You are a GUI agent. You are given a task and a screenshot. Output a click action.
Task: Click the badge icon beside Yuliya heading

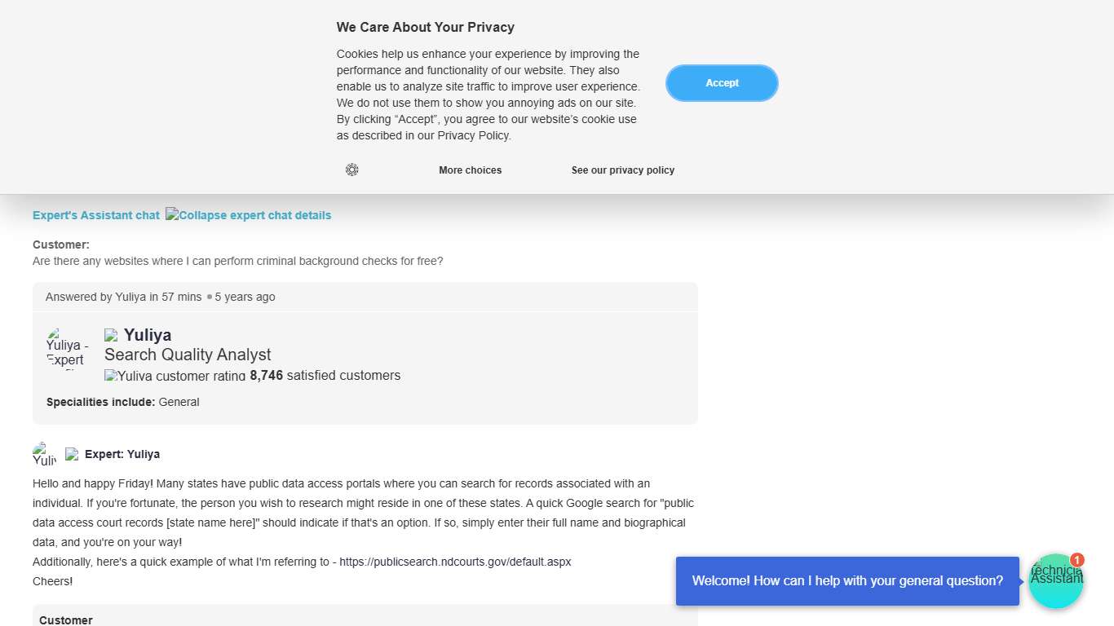[x=112, y=335]
